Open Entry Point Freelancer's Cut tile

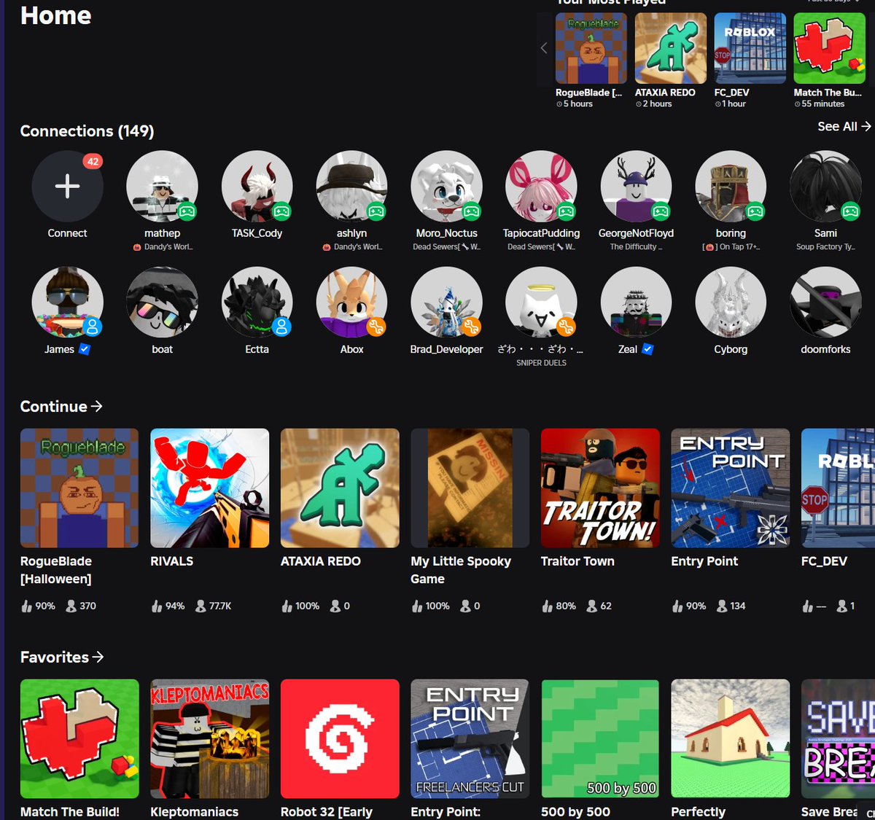click(470, 738)
